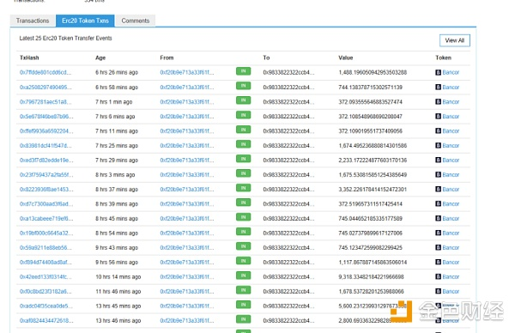Viewport: 515px width, 333px height.
Task: Open Bancor token link in 9 hrs 43 mins row
Action: point(451,248)
